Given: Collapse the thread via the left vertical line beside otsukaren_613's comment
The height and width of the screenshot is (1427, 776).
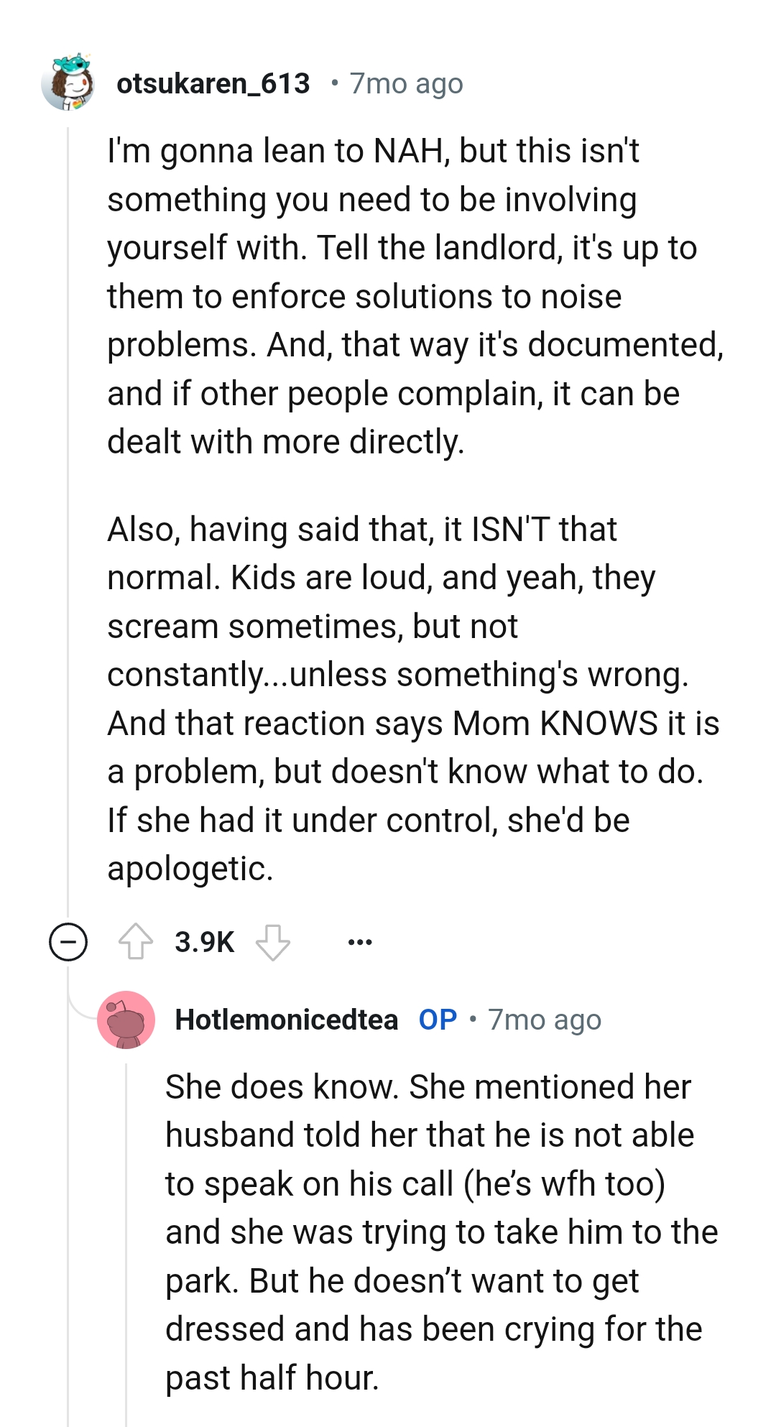Looking at the screenshot, I should (x=68, y=503).
